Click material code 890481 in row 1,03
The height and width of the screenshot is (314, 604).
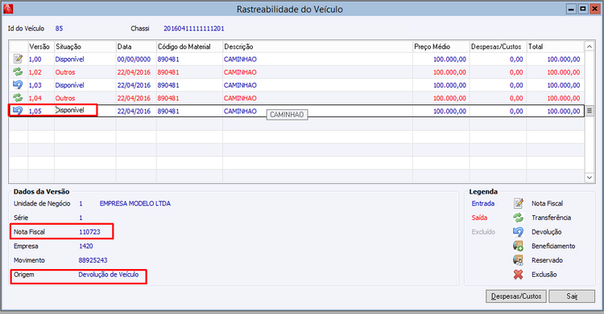click(168, 85)
